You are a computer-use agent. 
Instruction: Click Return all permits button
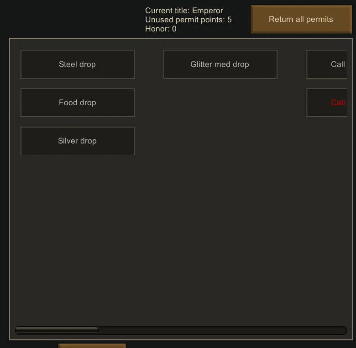301,19
